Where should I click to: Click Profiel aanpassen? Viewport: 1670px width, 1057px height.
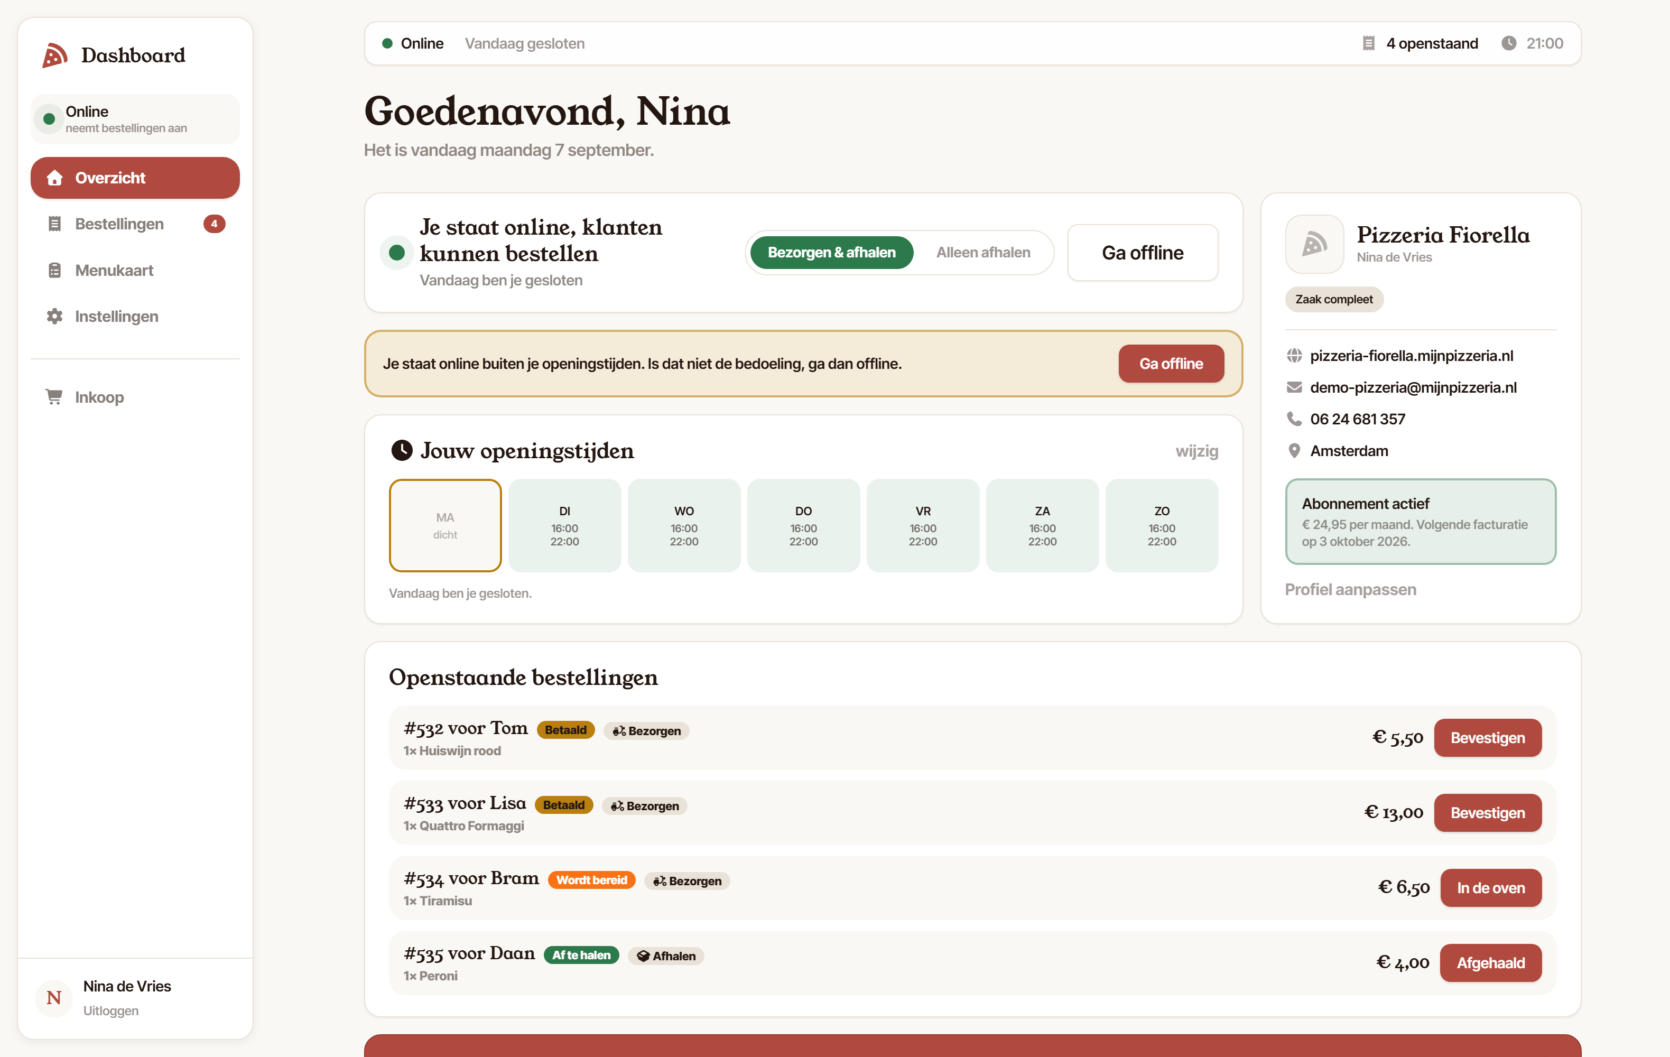point(1350,589)
